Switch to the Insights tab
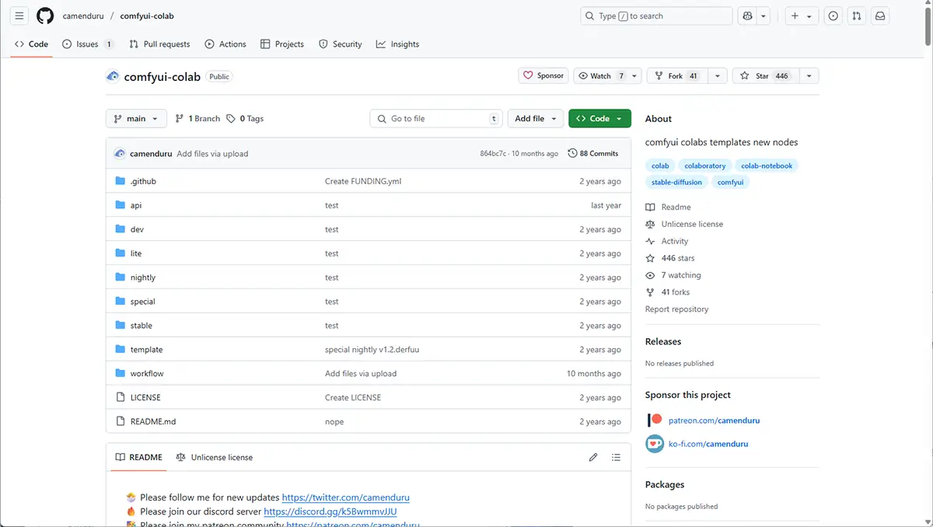 pos(397,44)
